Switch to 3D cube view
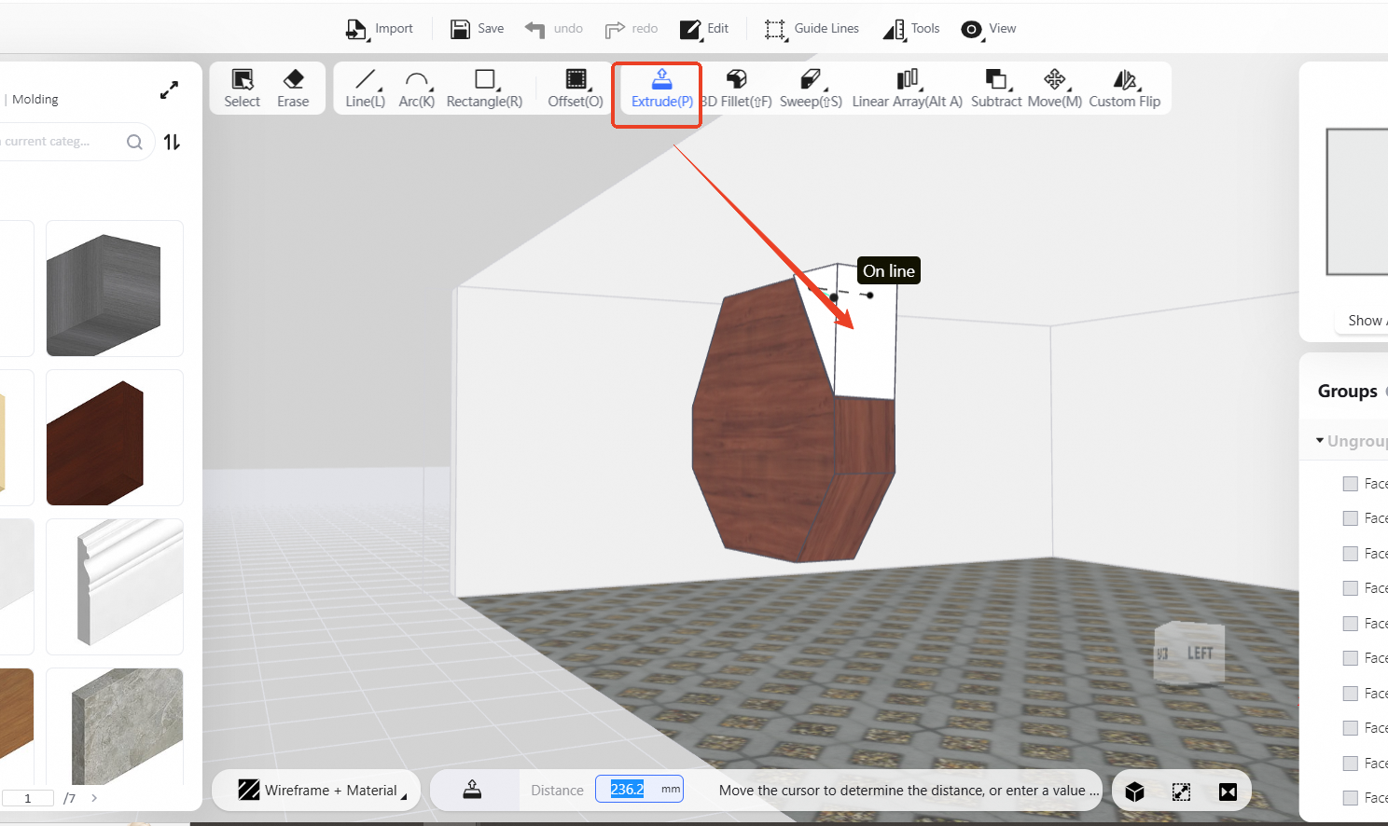This screenshot has width=1388, height=826. pos(1134,792)
